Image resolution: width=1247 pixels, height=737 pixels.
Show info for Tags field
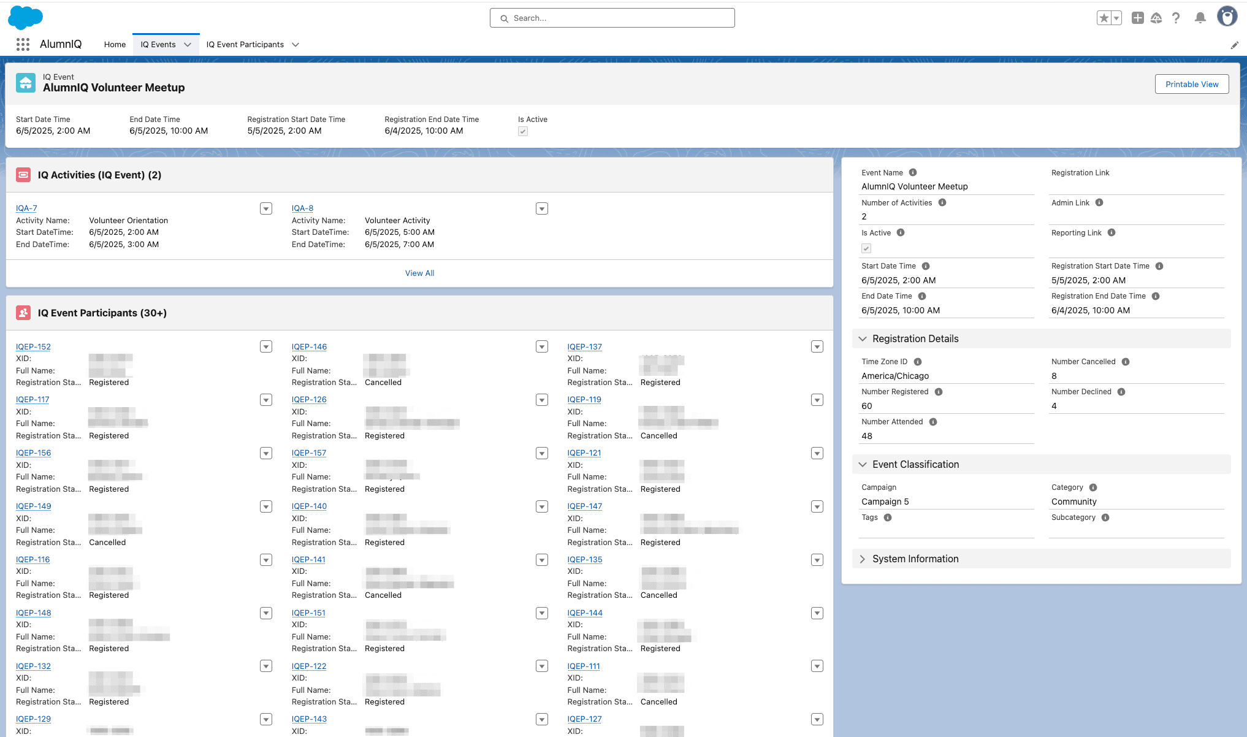coord(888,517)
